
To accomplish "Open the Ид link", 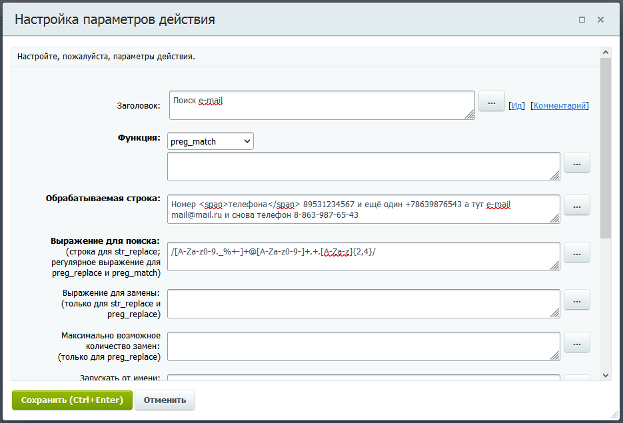I will 516,105.
